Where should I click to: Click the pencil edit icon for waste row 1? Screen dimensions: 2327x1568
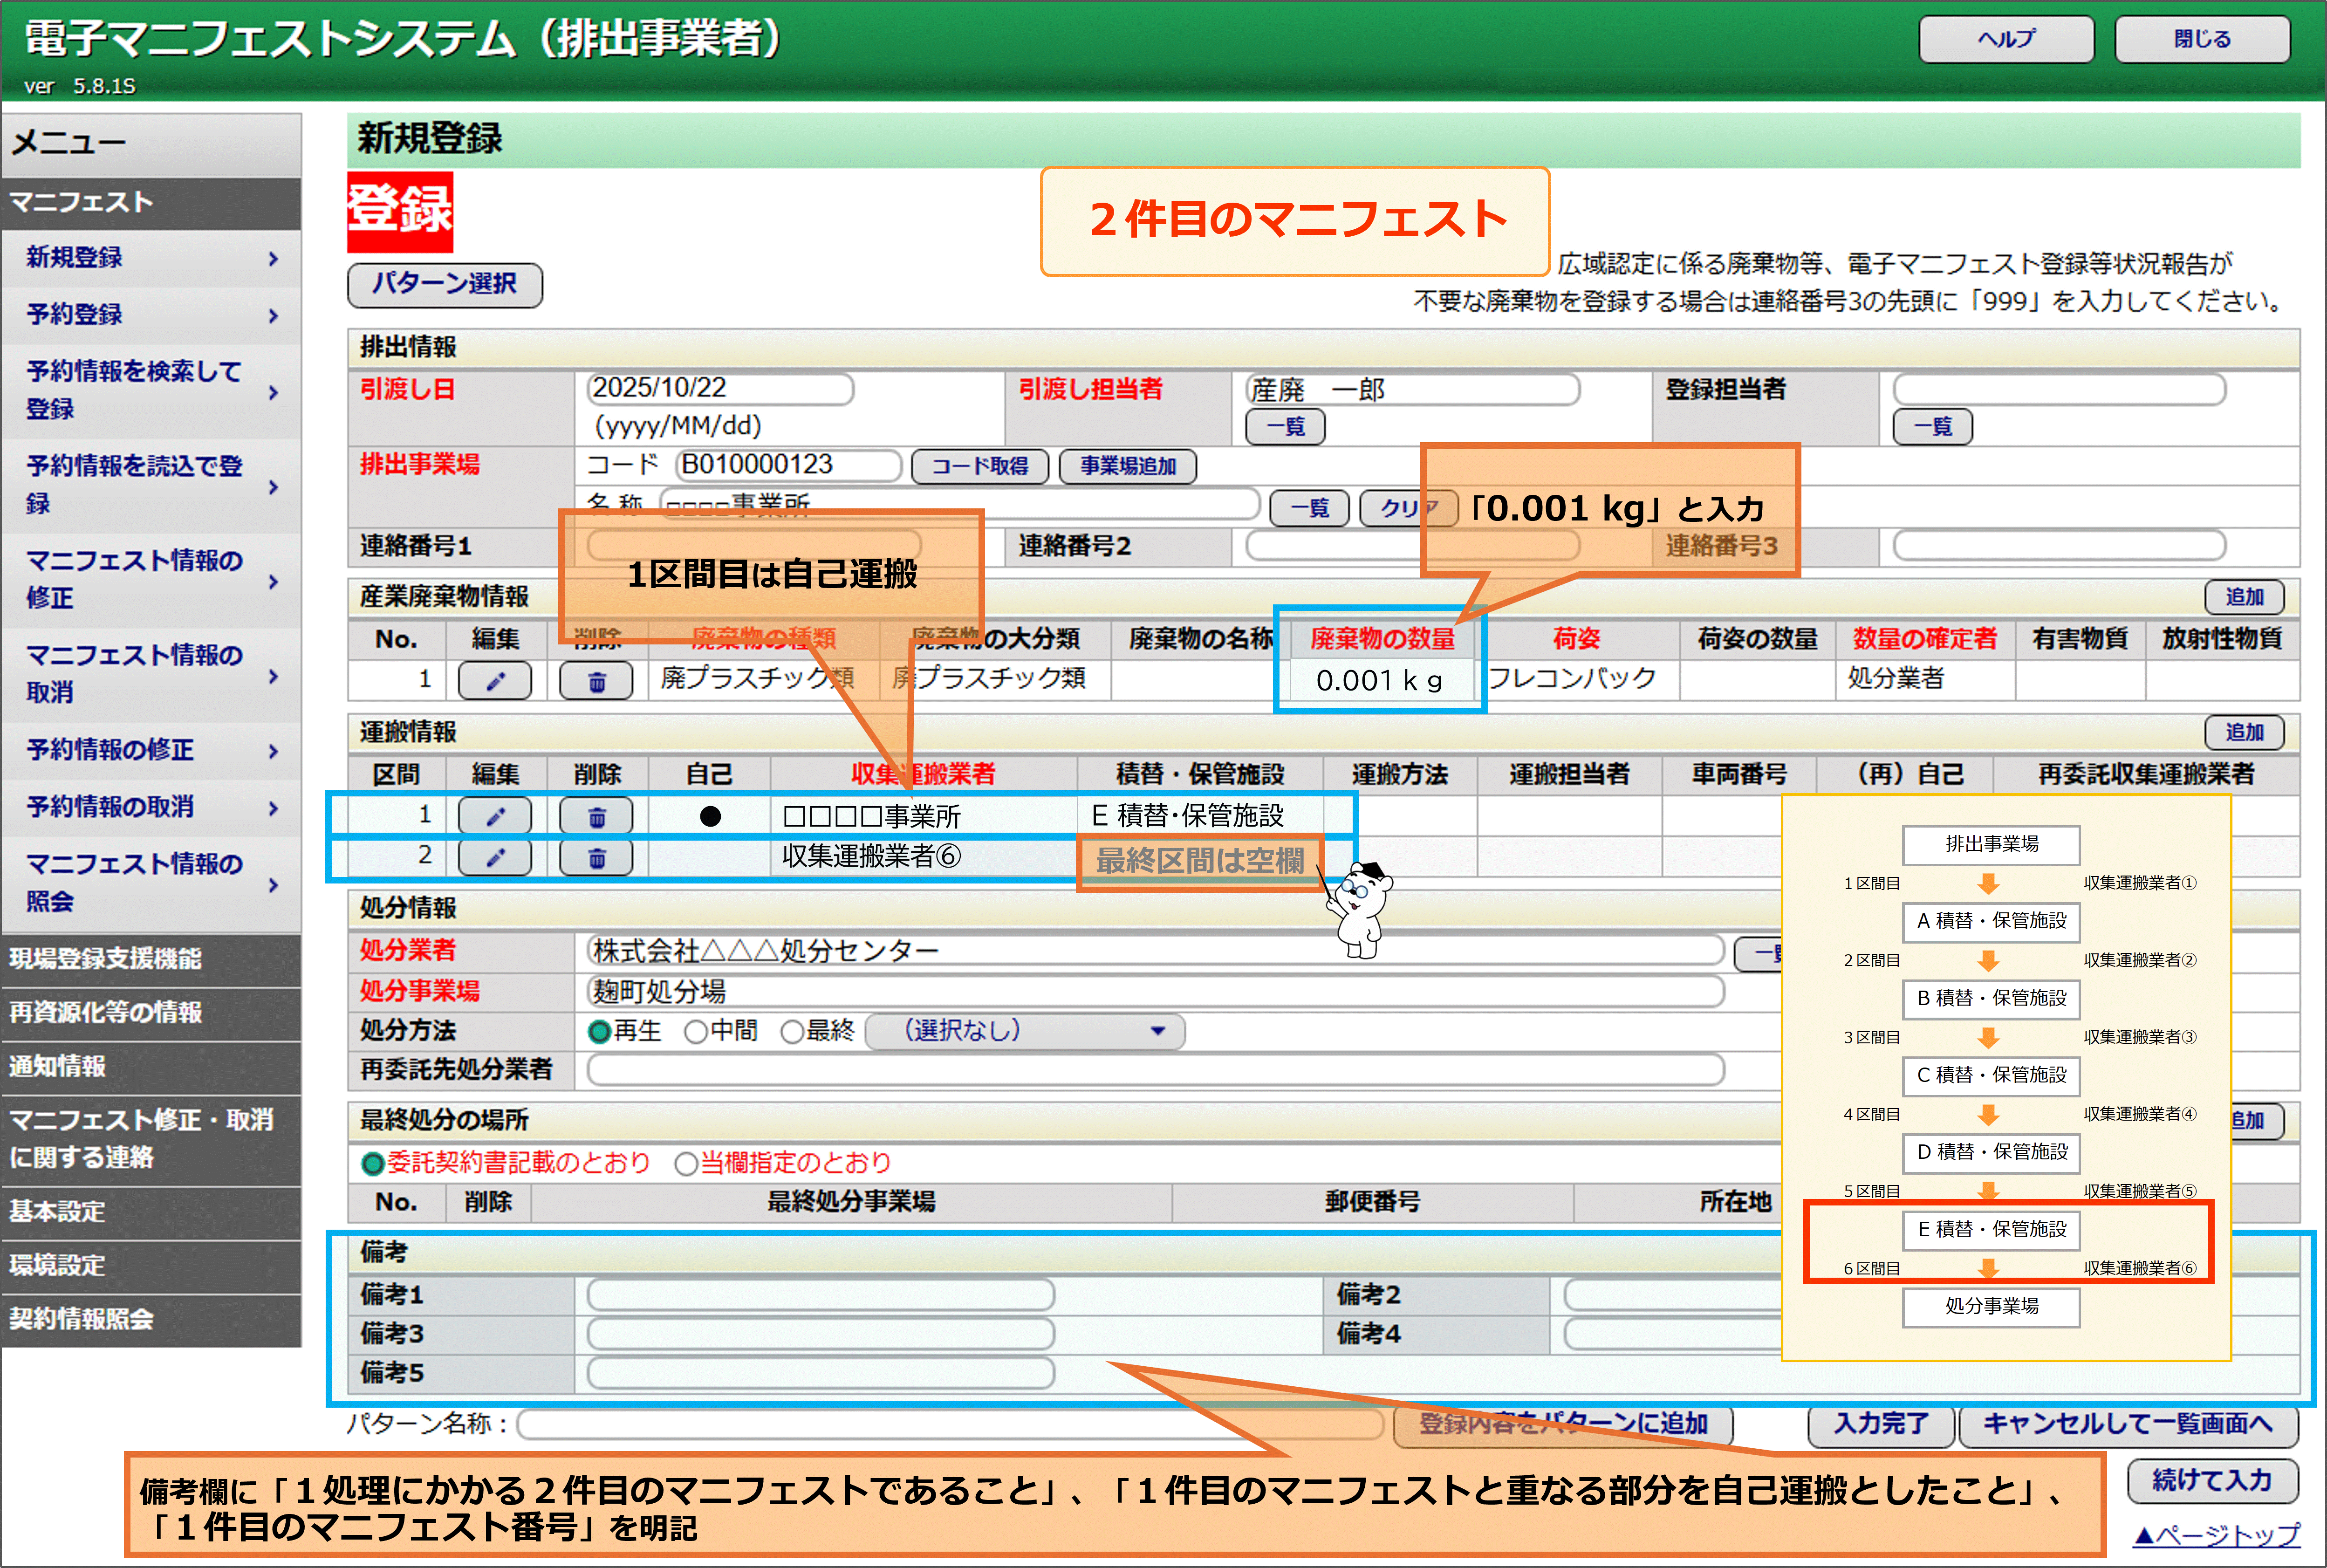tap(494, 681)
